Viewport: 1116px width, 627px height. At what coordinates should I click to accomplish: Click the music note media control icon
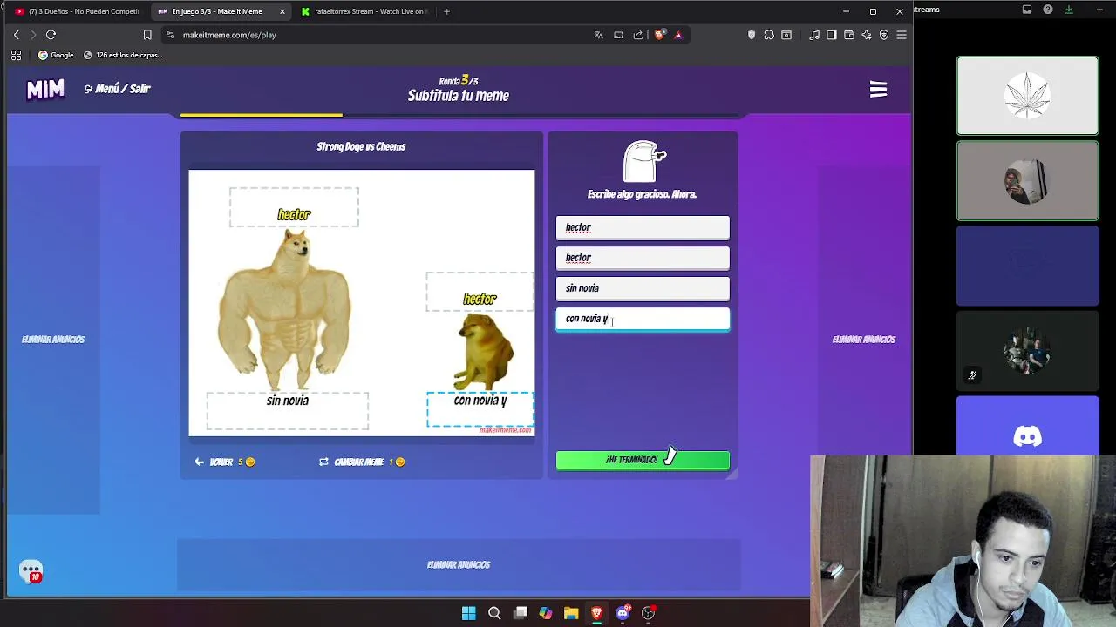coord(814,35)
